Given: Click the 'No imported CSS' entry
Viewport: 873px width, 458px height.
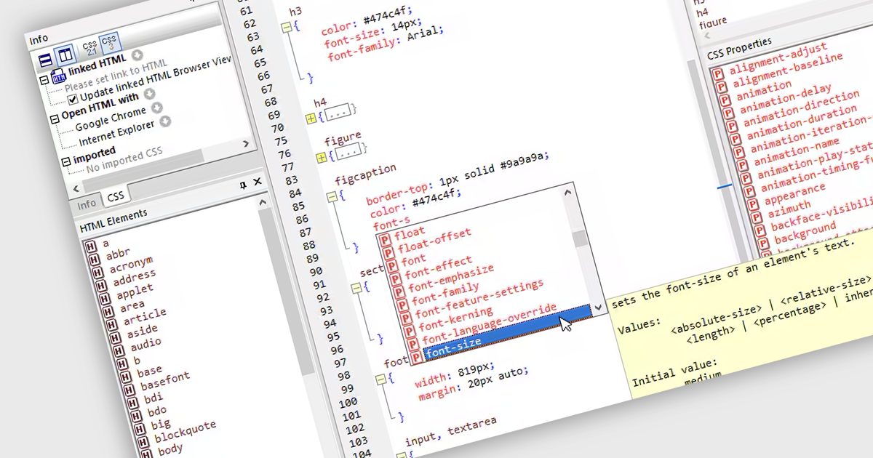Looking at the screenshot, I should pyautogui.click(x=124, y=161).
